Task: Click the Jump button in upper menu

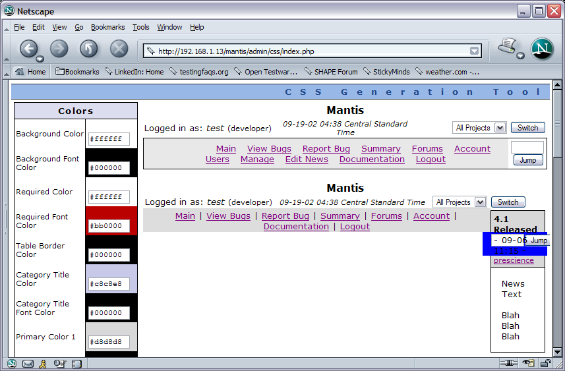Action: coord(528,160)
